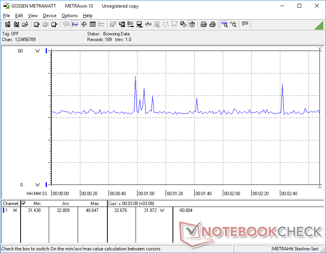Open the Device menu

pos(50,16)
